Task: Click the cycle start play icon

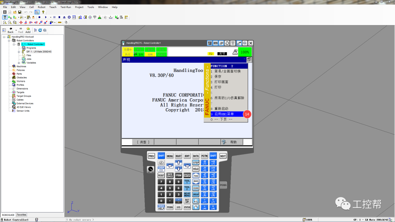Action: (46, 18)
